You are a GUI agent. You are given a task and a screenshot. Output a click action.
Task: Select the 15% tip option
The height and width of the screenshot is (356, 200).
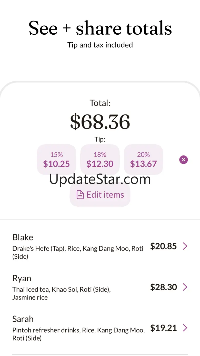tap(56, 159)
